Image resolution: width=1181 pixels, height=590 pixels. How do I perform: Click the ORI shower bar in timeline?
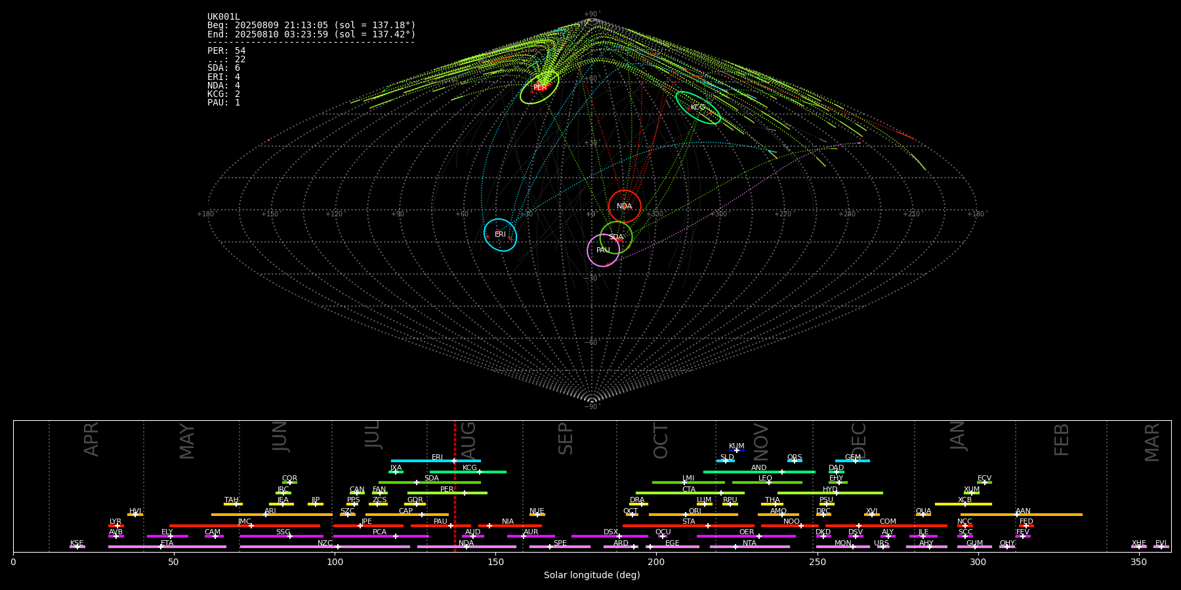[694, 515]
